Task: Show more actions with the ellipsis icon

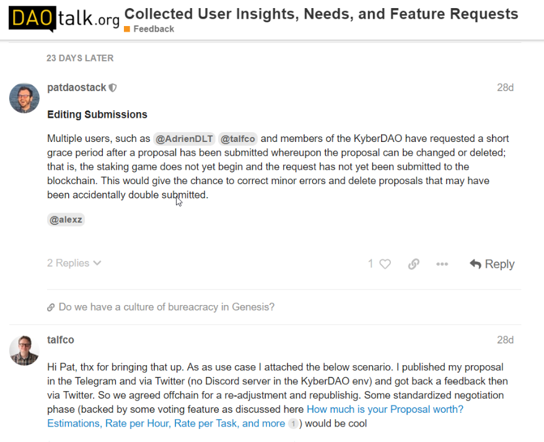Action: click(442, 264)
